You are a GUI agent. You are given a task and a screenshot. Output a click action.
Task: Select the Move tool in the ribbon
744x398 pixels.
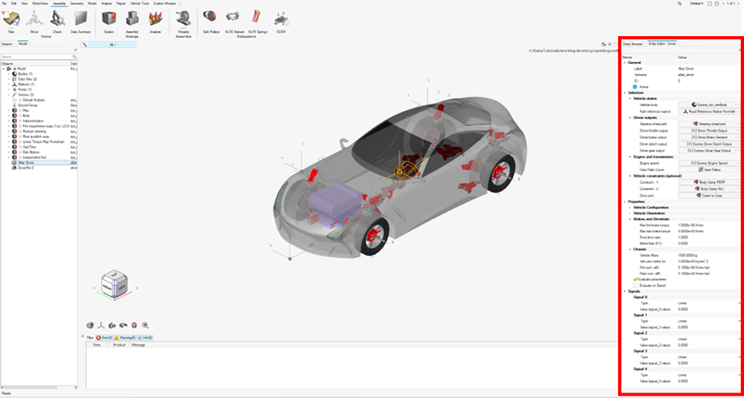pos(35,19)
